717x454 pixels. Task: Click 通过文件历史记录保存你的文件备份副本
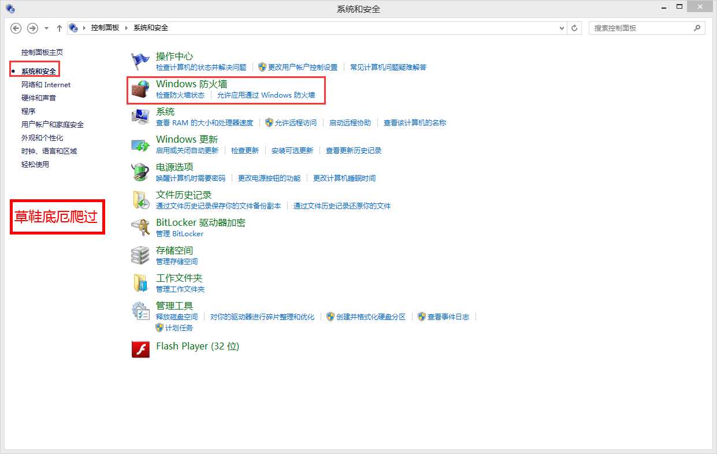(218, 206)
